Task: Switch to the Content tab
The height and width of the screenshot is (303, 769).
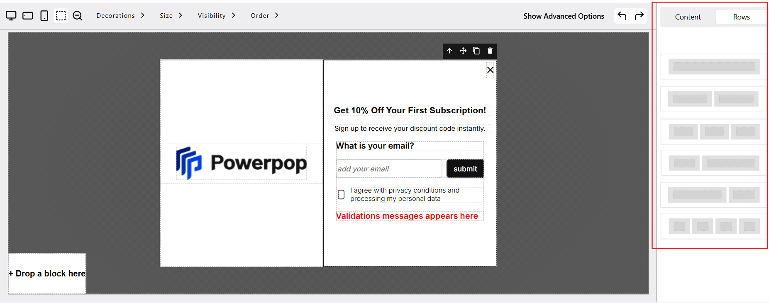Action: (688, 17)
